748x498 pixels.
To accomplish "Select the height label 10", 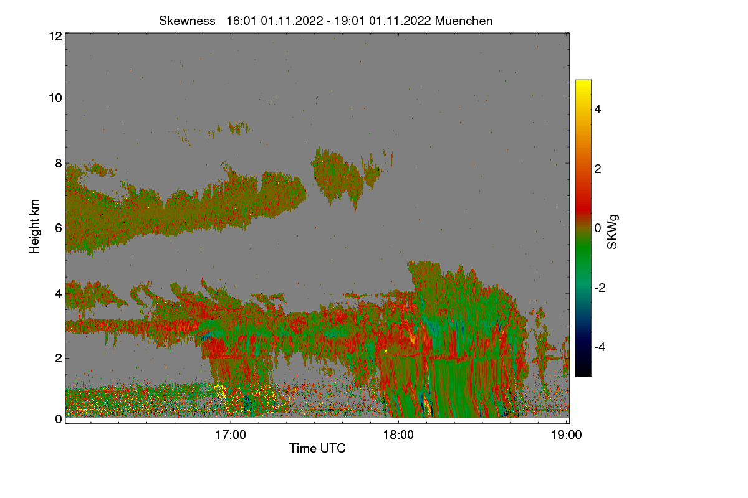I will click(x=55, y=98).
